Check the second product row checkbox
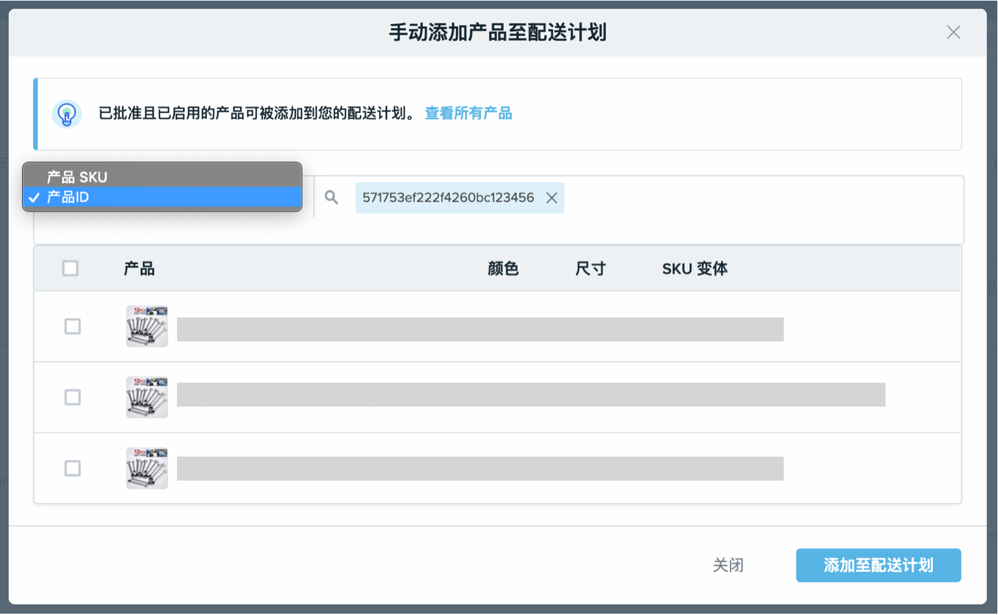The width and height of the screenshot is (998, 615). pos(72,397)
